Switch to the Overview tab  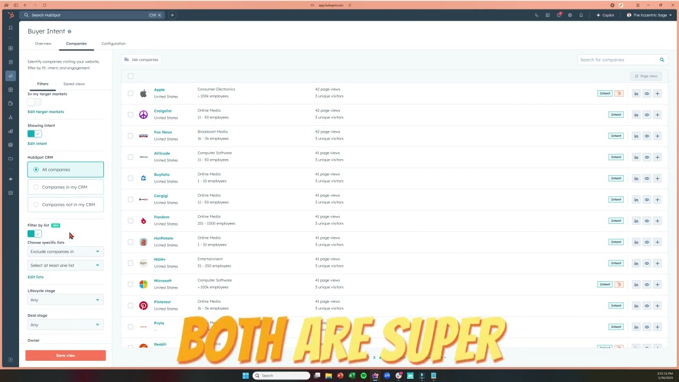coord(43,44)
